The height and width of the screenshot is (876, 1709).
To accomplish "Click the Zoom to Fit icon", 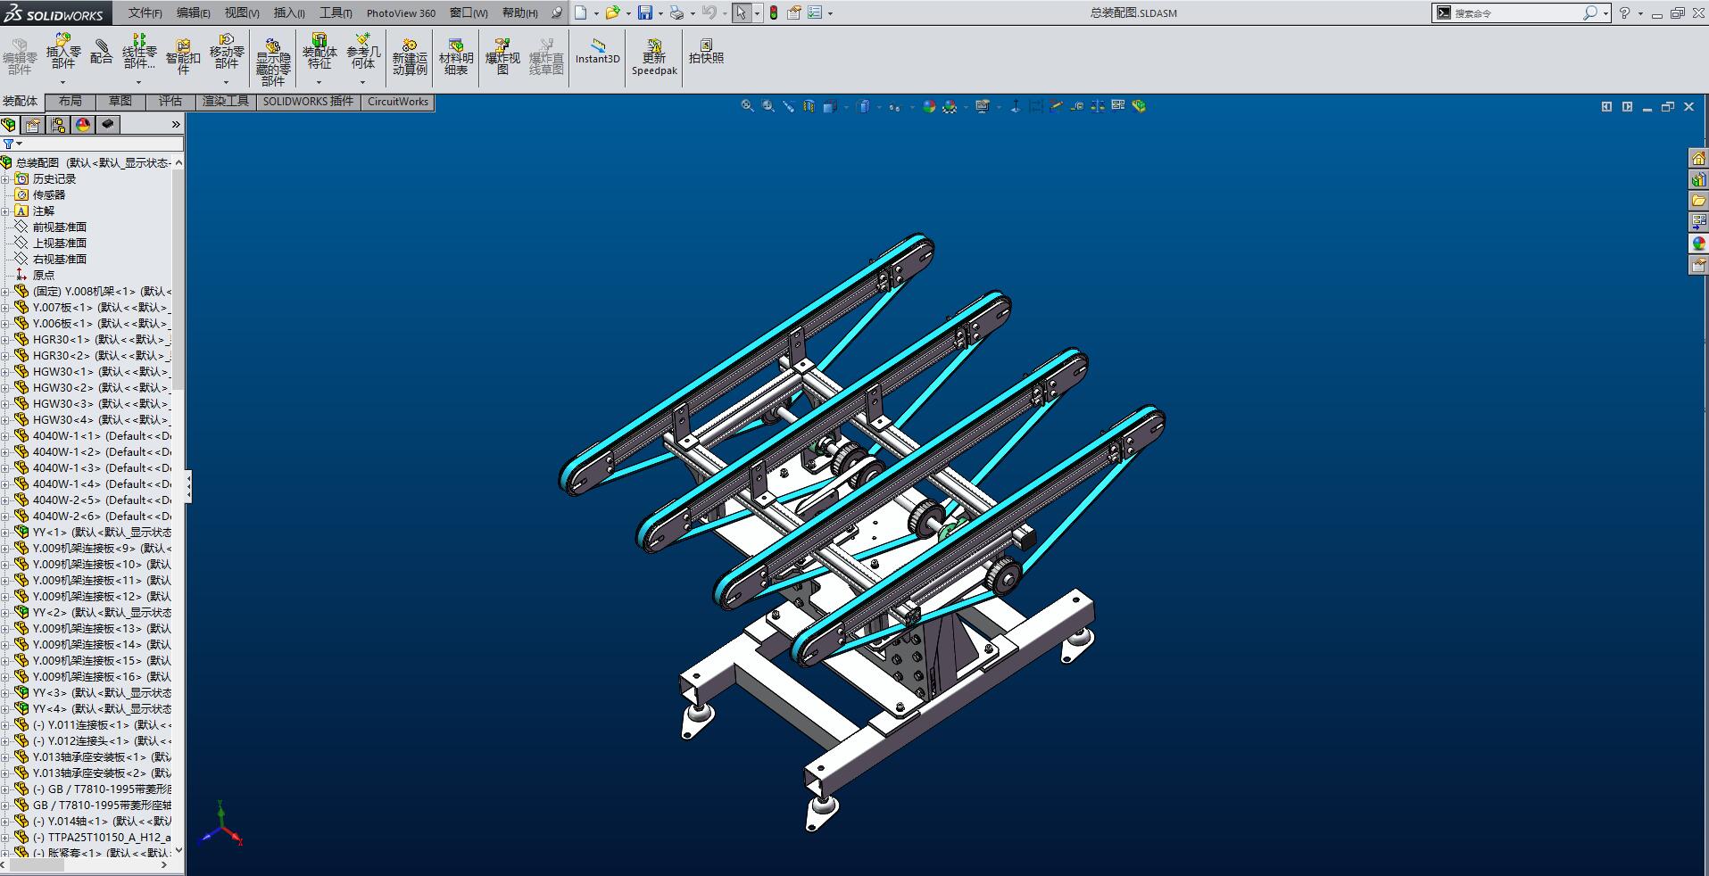I will pos(747,106).
